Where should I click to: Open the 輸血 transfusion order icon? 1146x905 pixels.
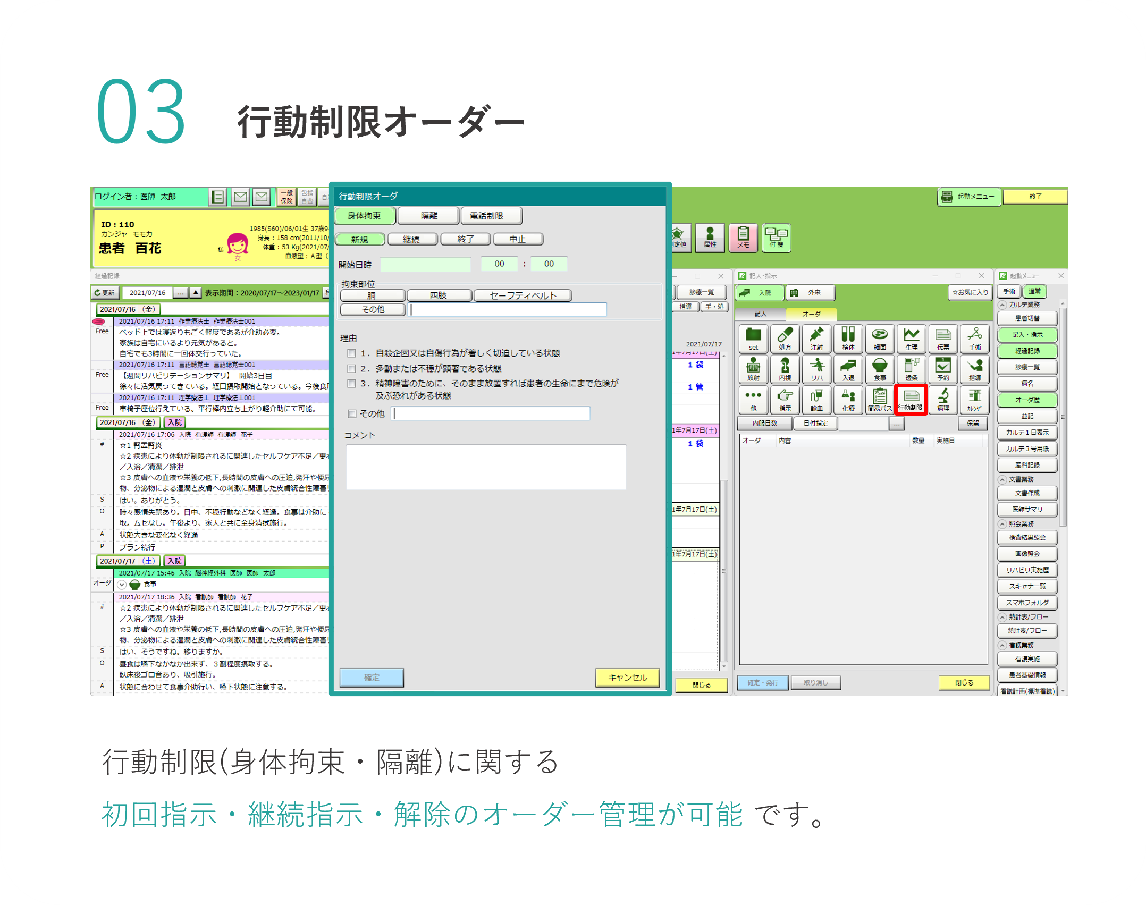pos(816,400)
